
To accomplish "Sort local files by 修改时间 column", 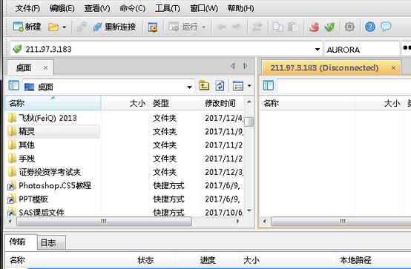I will tap(223, 103).
